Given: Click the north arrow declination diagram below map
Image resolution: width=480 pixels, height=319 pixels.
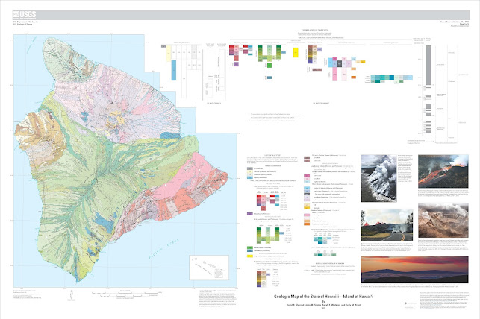Looking at the screenshot, I should tap(71, 296).
